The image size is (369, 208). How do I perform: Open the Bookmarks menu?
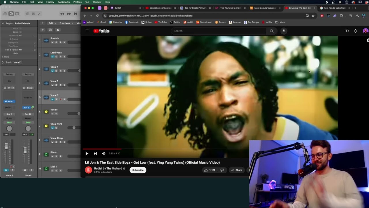pos(64,2)
